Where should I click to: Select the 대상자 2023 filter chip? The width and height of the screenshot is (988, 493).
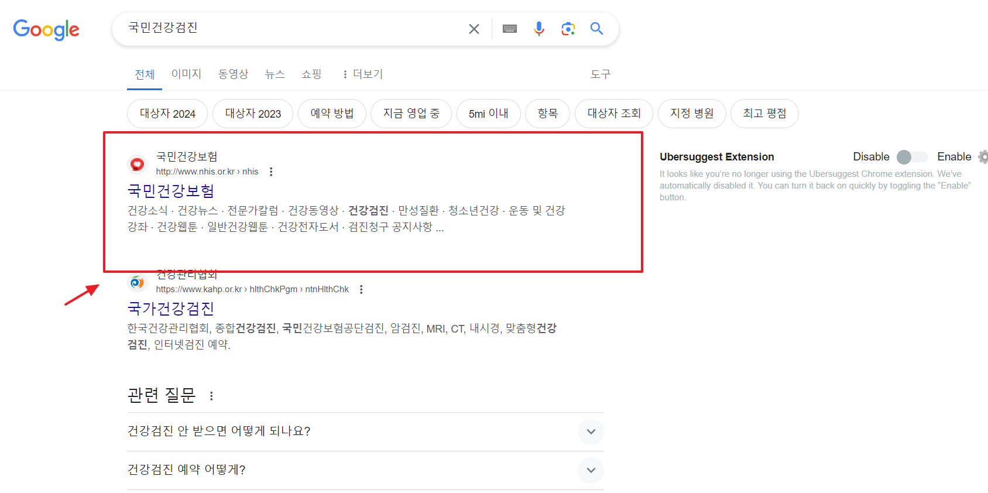253,114
